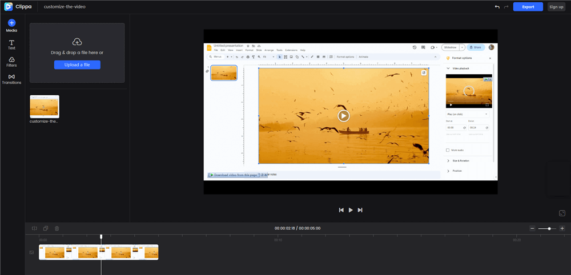Undo the last action
This screenshot has width=571, height=275.
coord(497,7)
